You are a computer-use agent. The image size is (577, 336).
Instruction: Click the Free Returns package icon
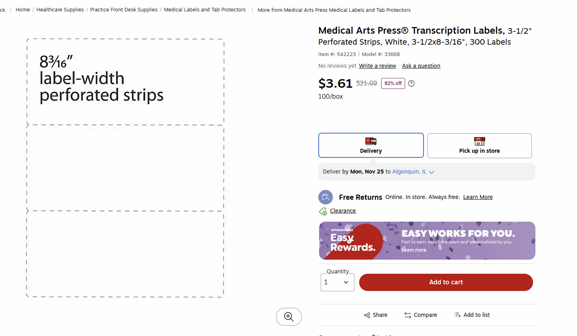click(326, 197)
